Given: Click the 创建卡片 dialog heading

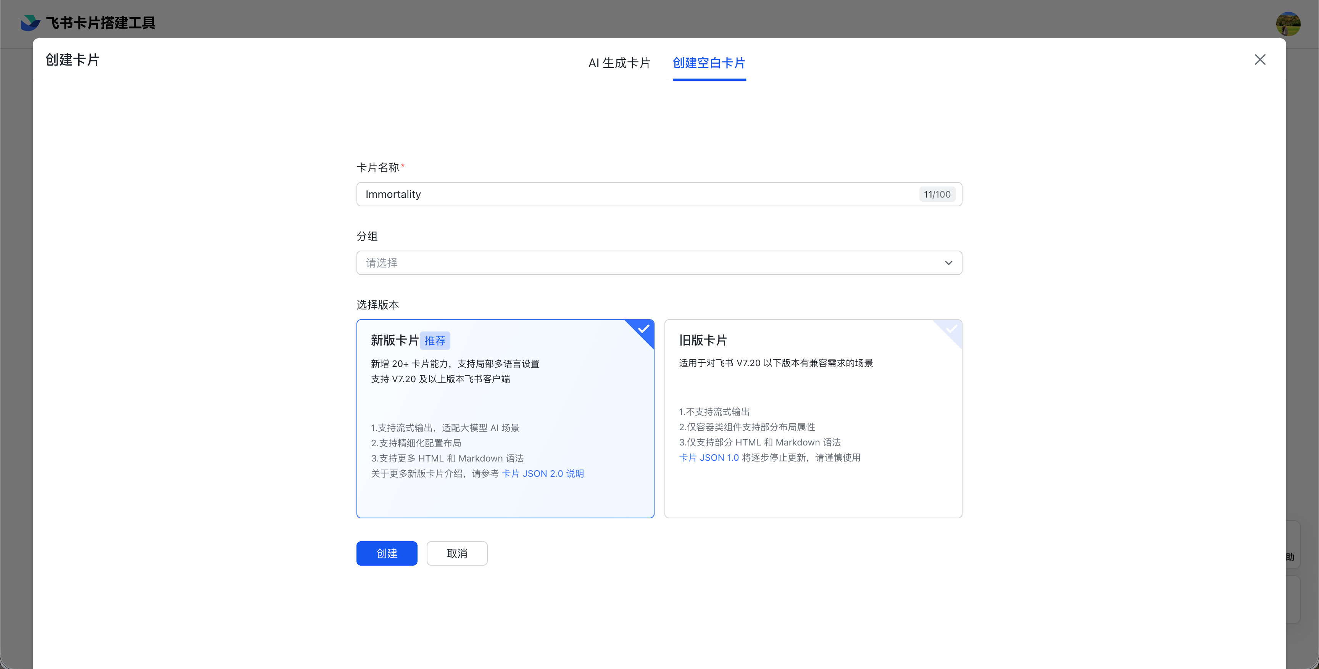Looking at the screenshot, I should [x=72, y=60].
